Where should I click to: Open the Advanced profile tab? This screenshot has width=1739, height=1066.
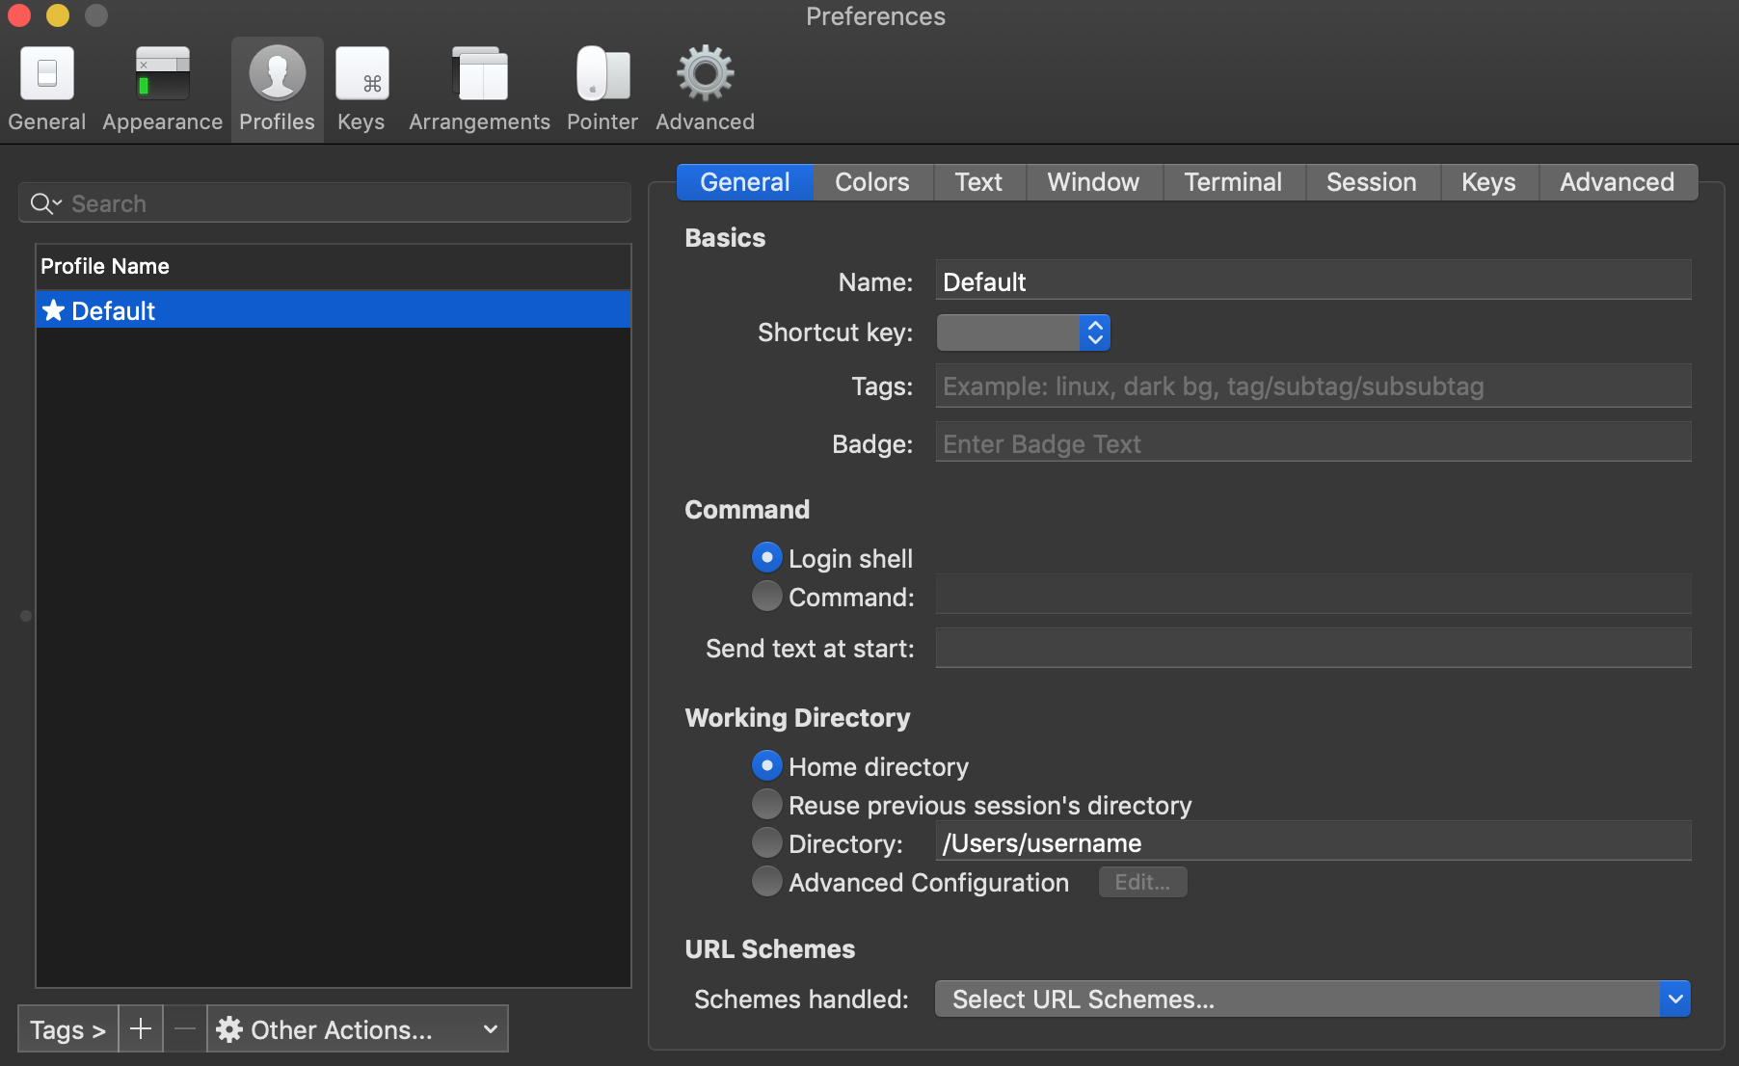(x=1618, y=182)
